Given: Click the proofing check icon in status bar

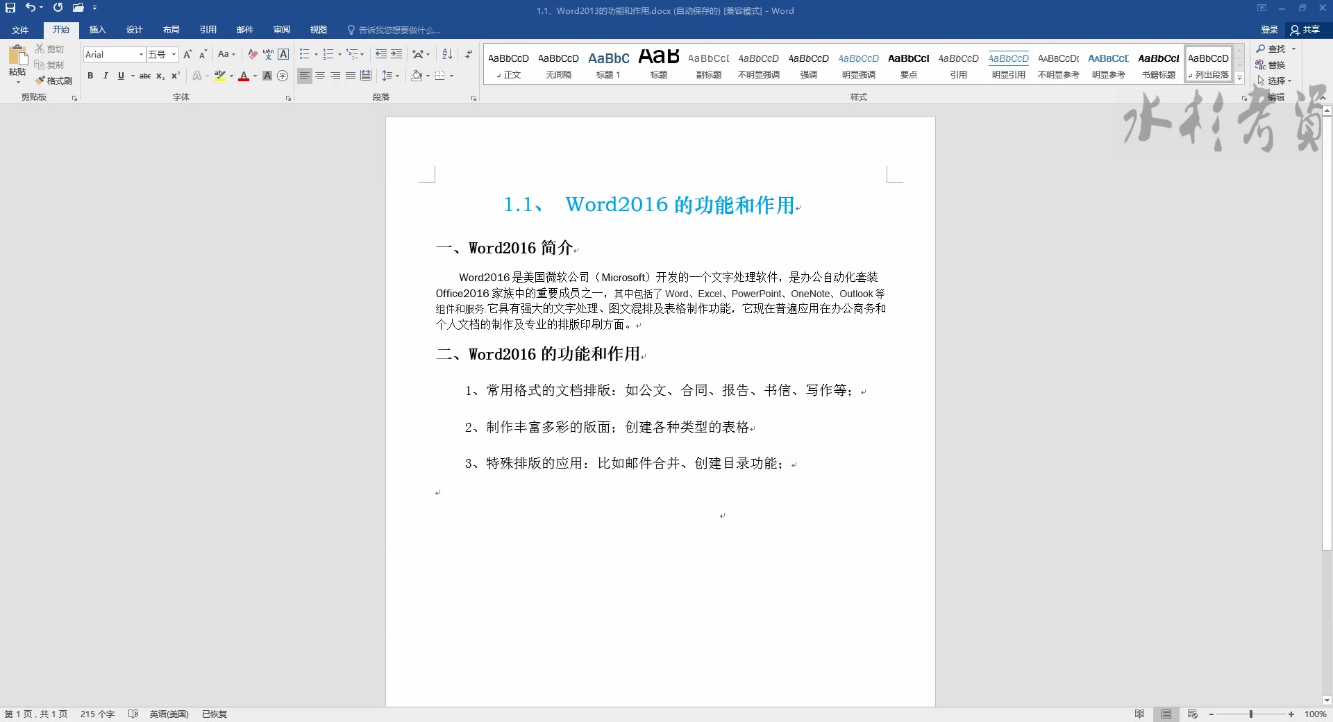Looking at the screenshot, I should pyautogui.click(x=133, y=714).
